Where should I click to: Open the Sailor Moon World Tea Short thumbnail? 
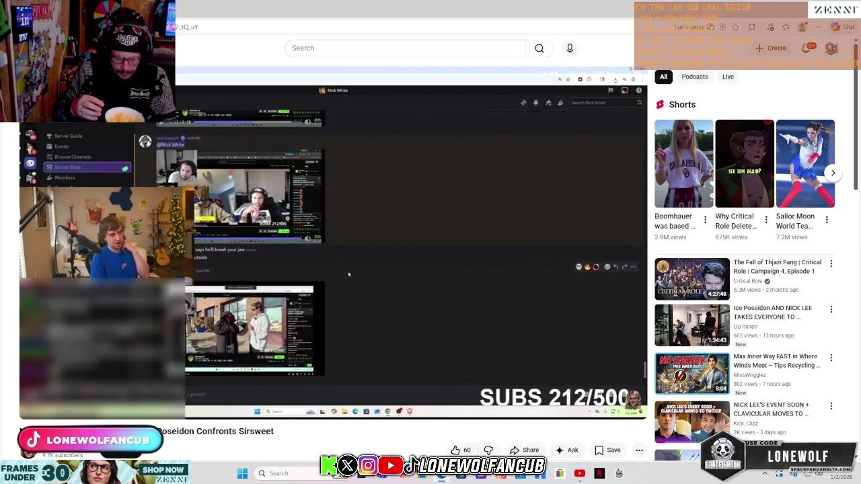(805, 163)
